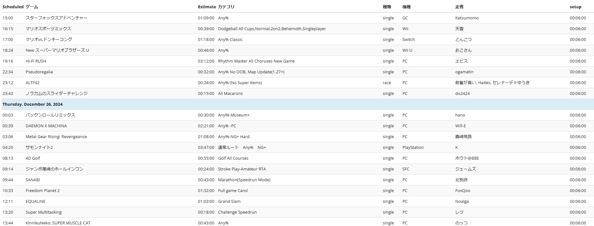Screen dimensions: 594x226
Task: Click the game title マリオスポーツミックス
Action: tap(48, 29)
